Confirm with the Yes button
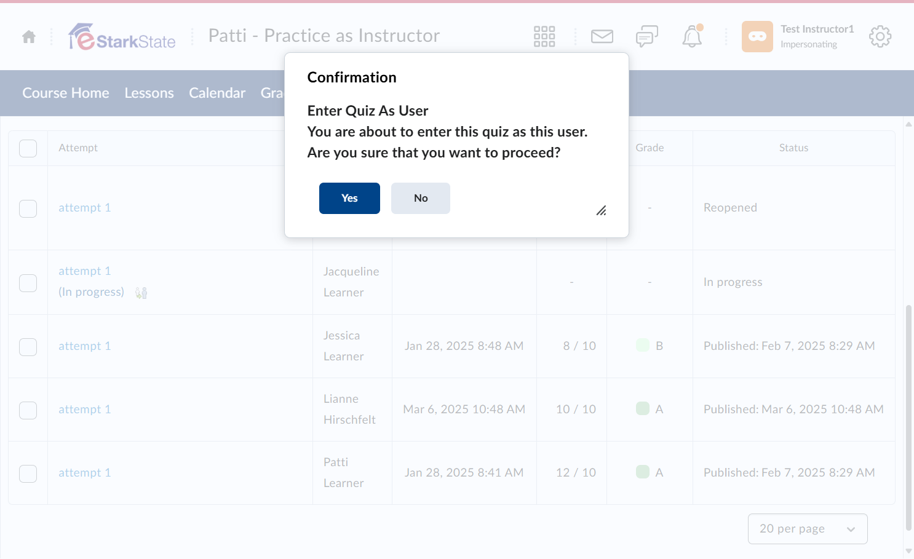This screenshot has height=559, width=914. click(349, 198)
